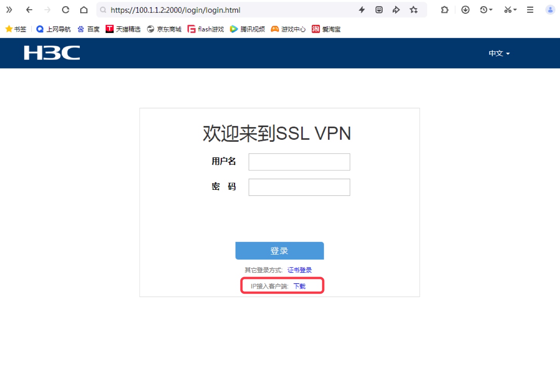Screen dimensions: 560x389
Task: Click 下载 link for IP client
Action: point(299,286)
